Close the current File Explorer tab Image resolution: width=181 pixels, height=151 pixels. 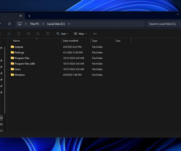coord(20,16)
